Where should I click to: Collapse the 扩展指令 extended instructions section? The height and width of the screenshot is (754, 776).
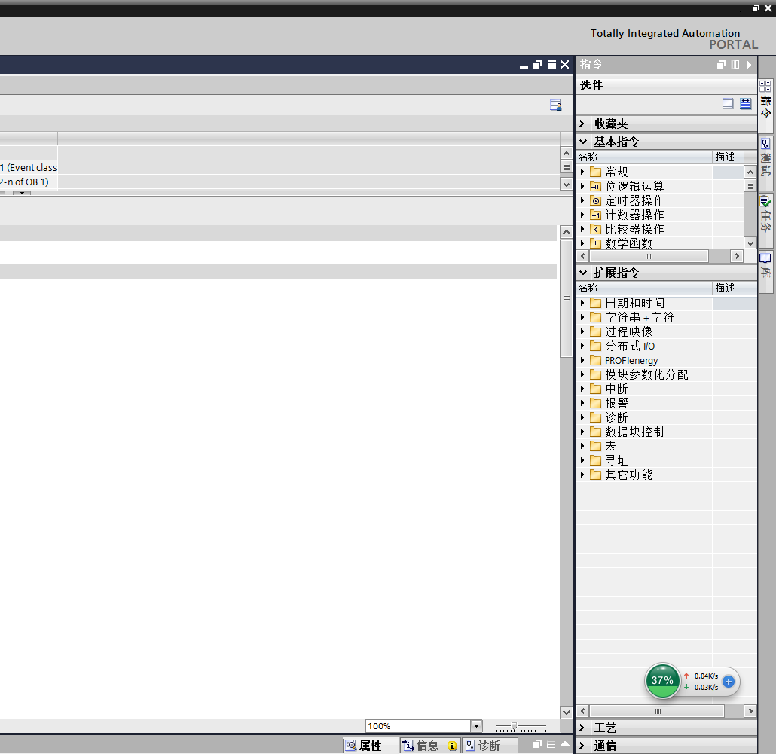tap(583, 273)
